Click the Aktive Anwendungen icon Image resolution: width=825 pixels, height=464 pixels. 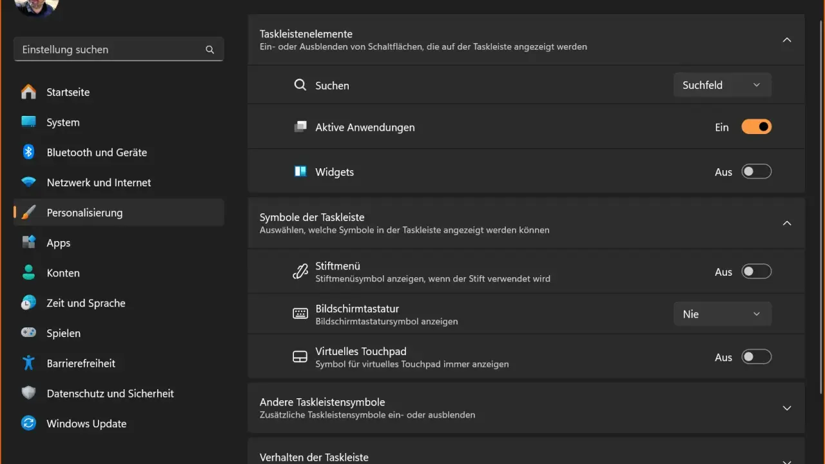[x=300, y=127]
